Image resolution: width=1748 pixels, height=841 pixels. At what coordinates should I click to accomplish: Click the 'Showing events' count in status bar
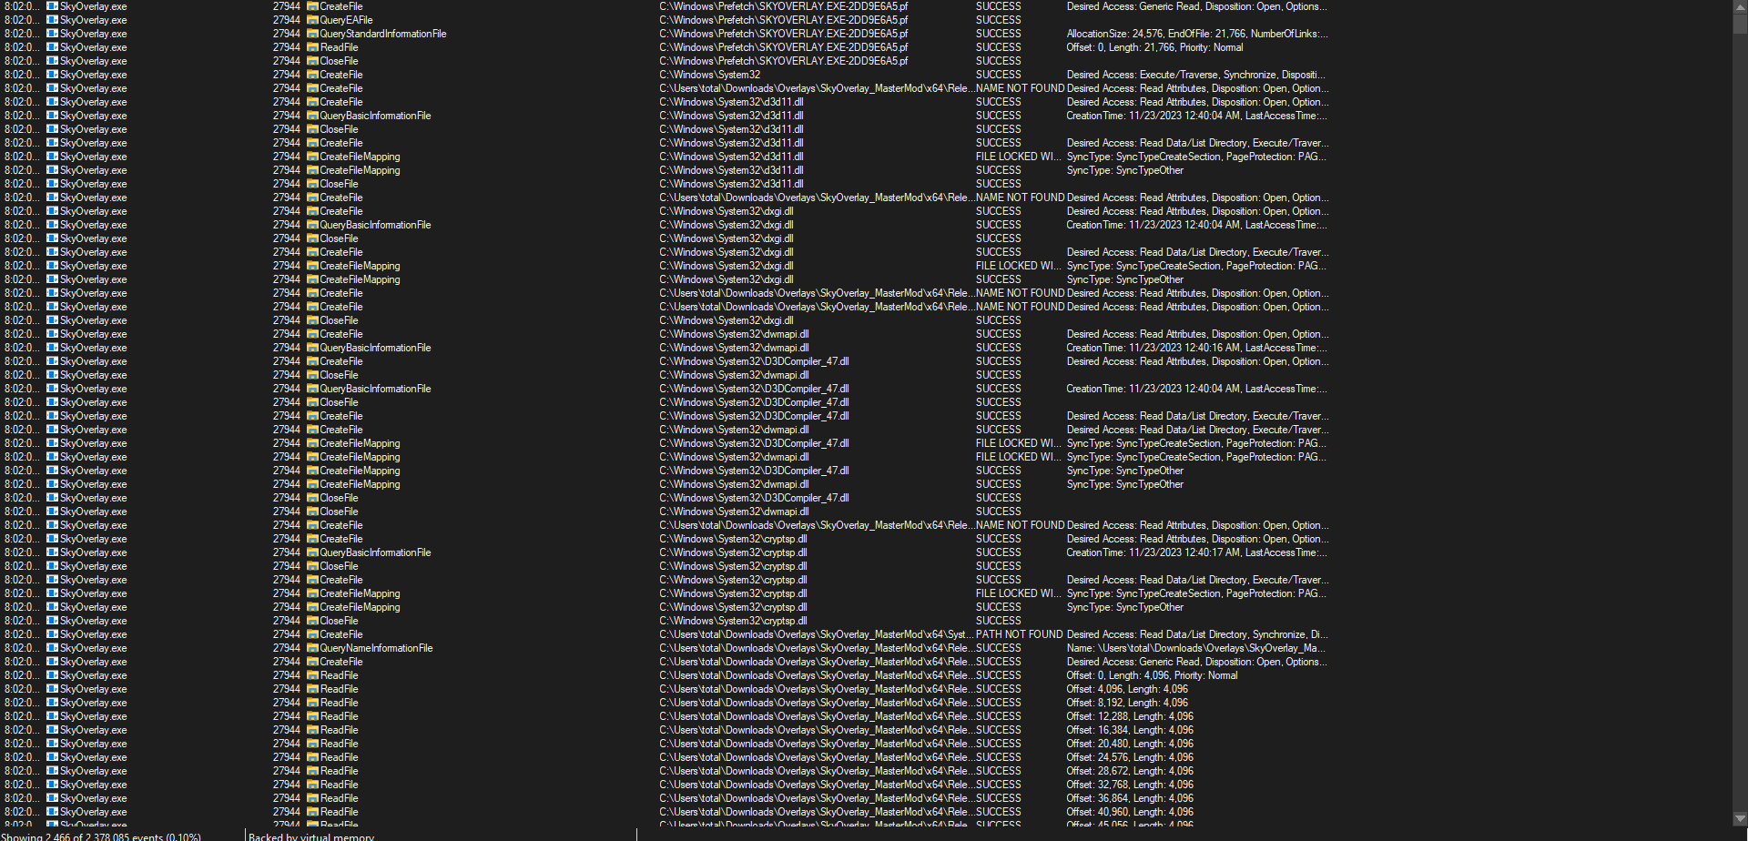click(101, 836)
